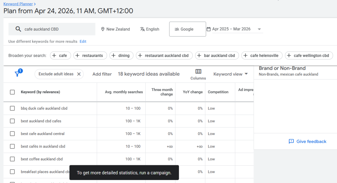337x183 pixels.
Task: Click the plus icon on dining chip
Action: tap(114, 56)
